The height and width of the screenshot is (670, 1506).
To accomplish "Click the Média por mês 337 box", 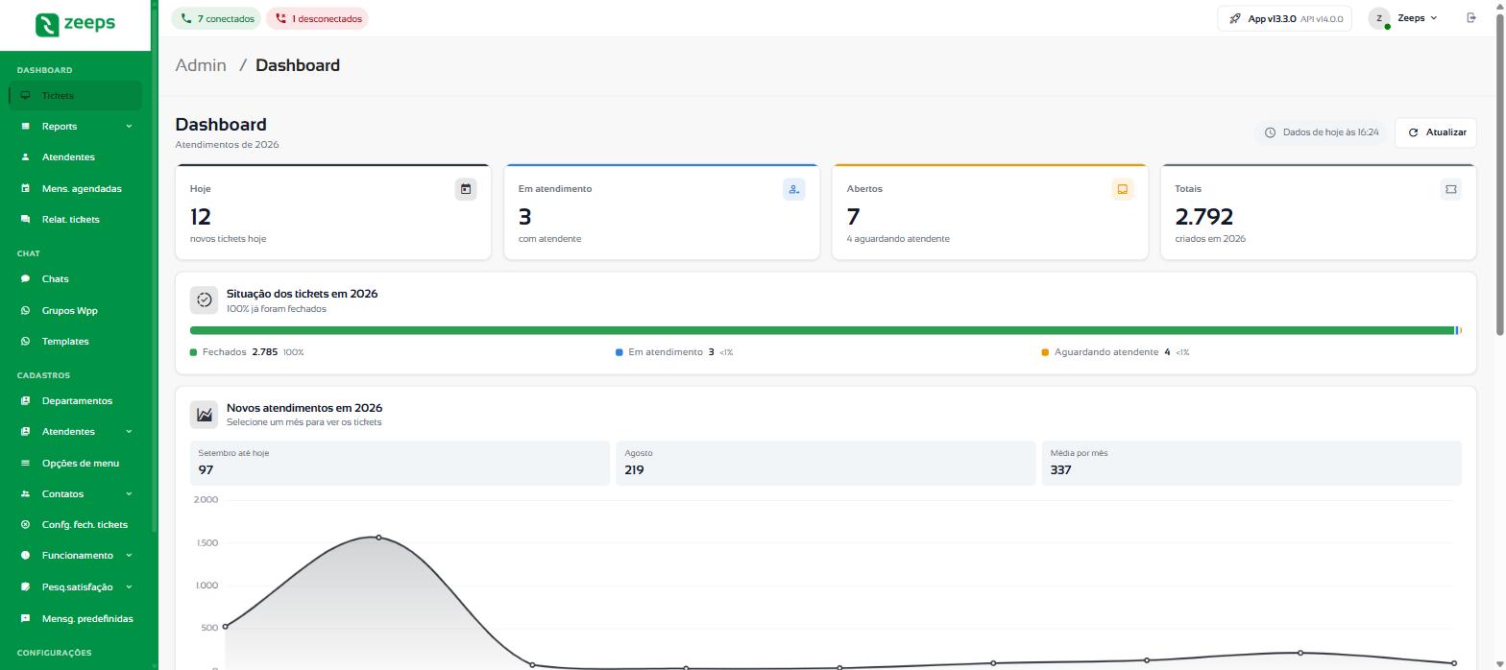I will point(1251,463).
